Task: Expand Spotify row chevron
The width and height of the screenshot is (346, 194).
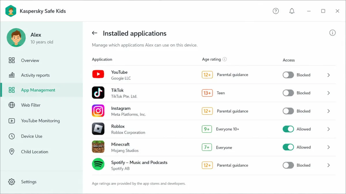Action: [329, 165]
